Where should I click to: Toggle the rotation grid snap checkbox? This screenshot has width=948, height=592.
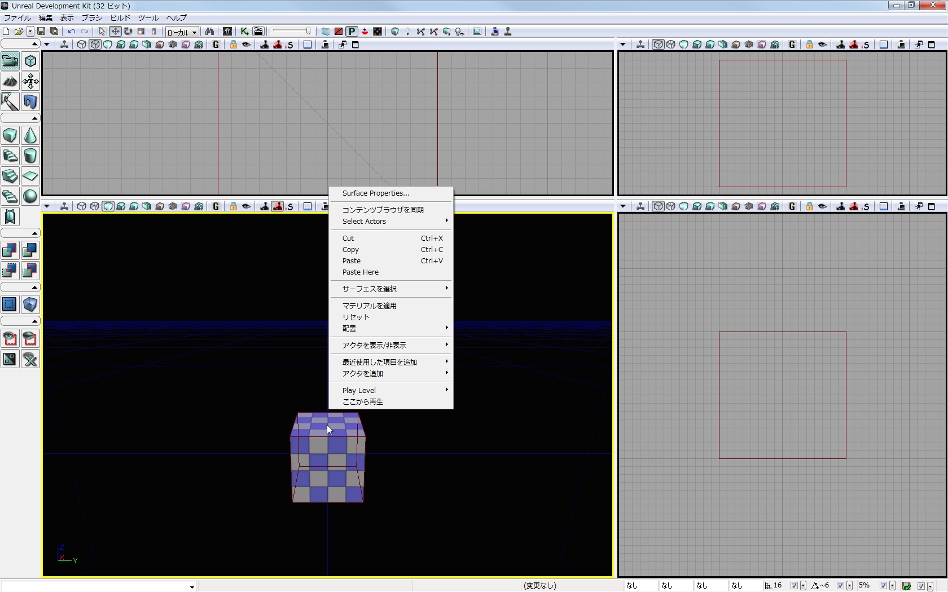(x=840, y=586)
